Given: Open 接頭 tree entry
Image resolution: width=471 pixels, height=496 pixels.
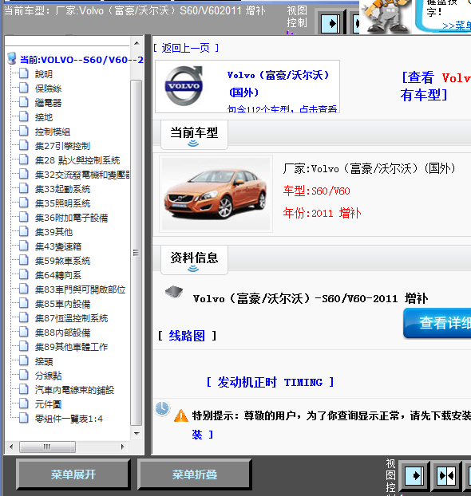Looking at the screenshot, I should pos(44,361).
